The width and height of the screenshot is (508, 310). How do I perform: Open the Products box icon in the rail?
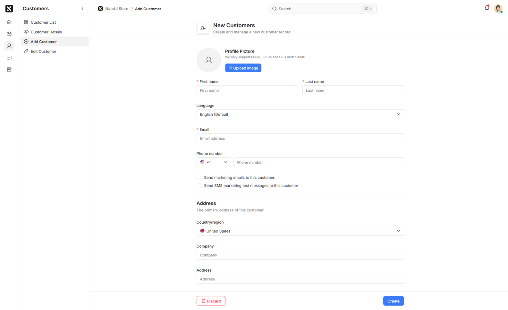tap(9, 34)
